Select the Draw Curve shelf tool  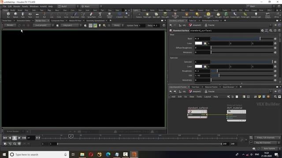[x=74, y=15]
